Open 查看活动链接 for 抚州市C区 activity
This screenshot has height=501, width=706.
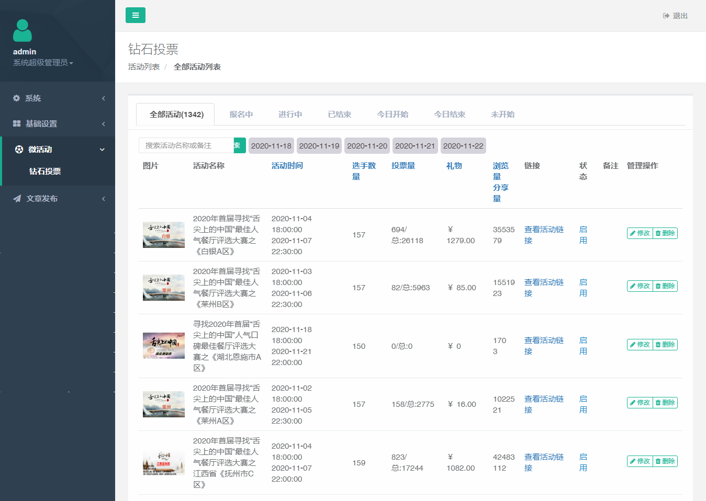(544, 462)
